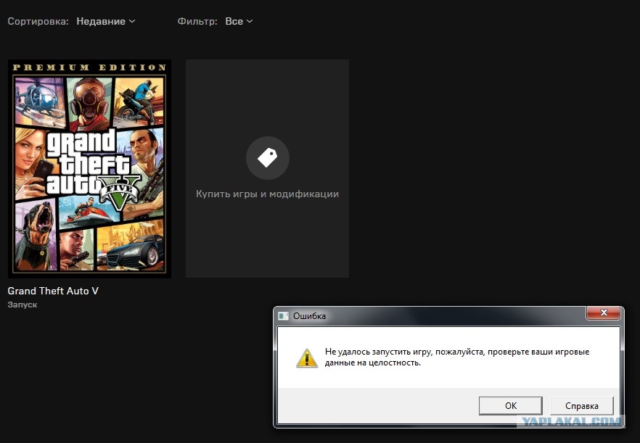The height and width of the screenshot is (443, 640).
Task: Click the Ошибка title bar app icon
Action: point(283,316)
